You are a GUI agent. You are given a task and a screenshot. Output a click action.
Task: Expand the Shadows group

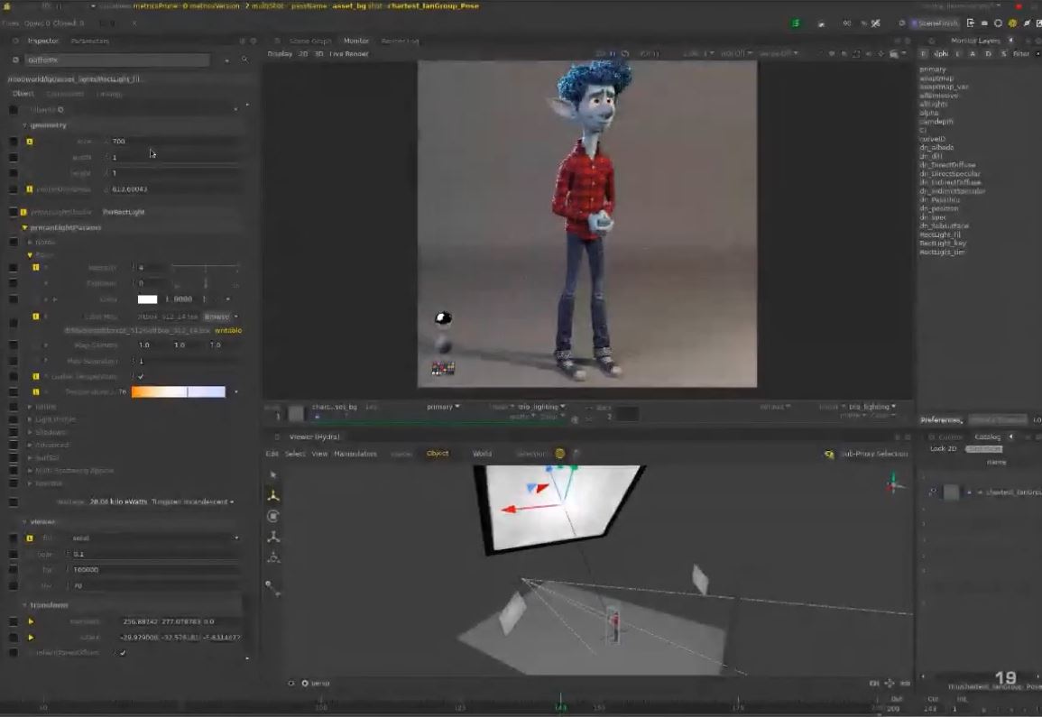point(30,432)
